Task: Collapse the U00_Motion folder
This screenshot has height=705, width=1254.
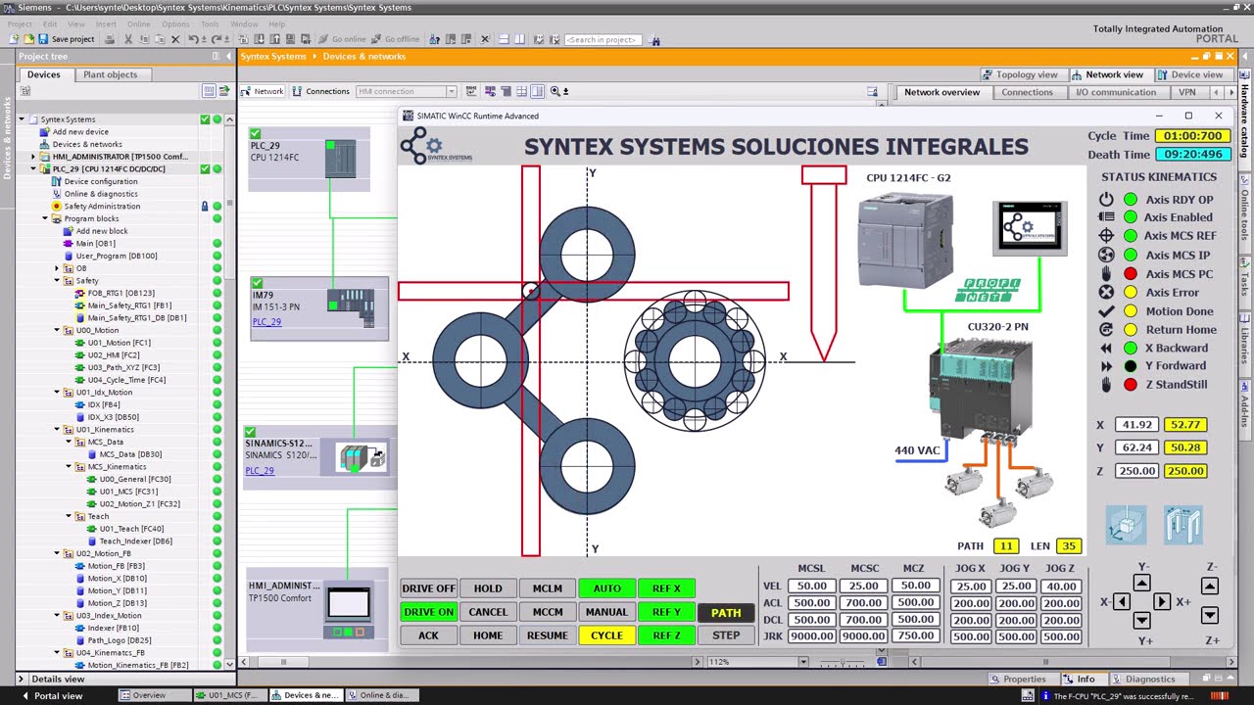Action: pos(57,330)
